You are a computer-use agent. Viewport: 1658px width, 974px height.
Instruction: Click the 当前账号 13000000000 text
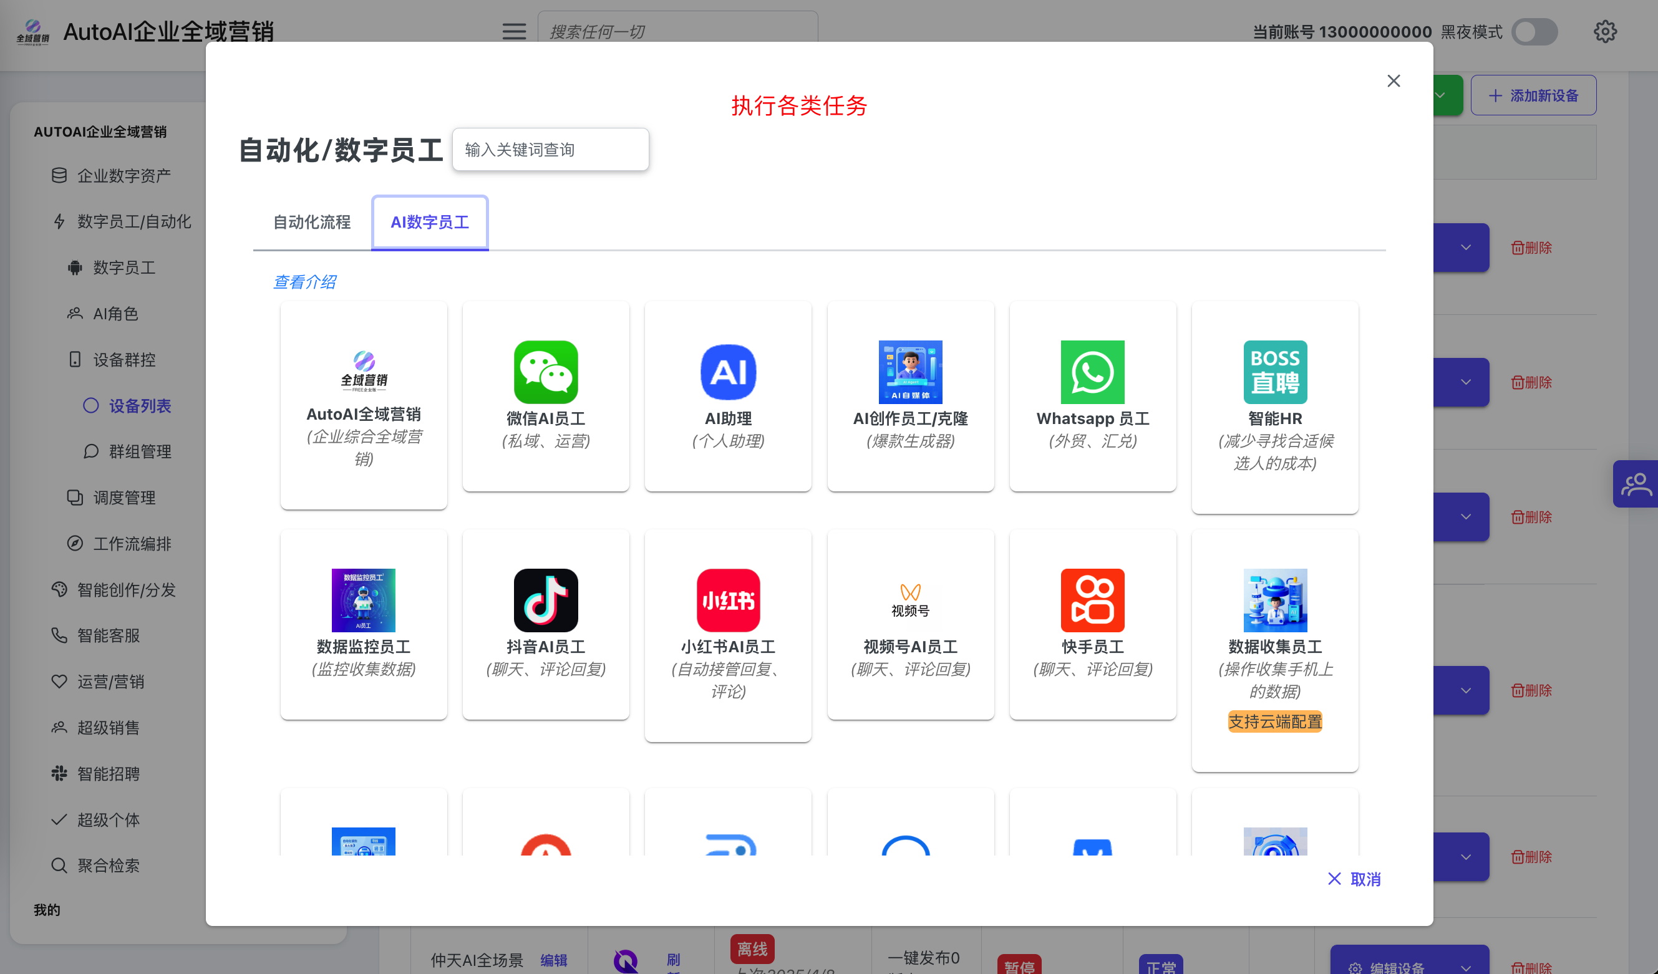click(x=1342, y=32)
